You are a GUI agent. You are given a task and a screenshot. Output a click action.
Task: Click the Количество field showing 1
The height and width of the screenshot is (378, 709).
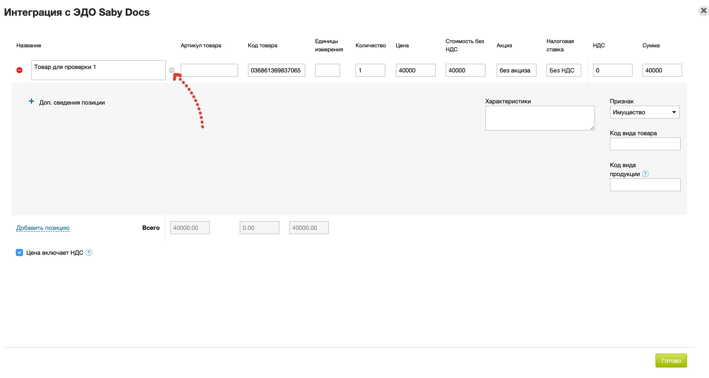click(x=370, y=70)
